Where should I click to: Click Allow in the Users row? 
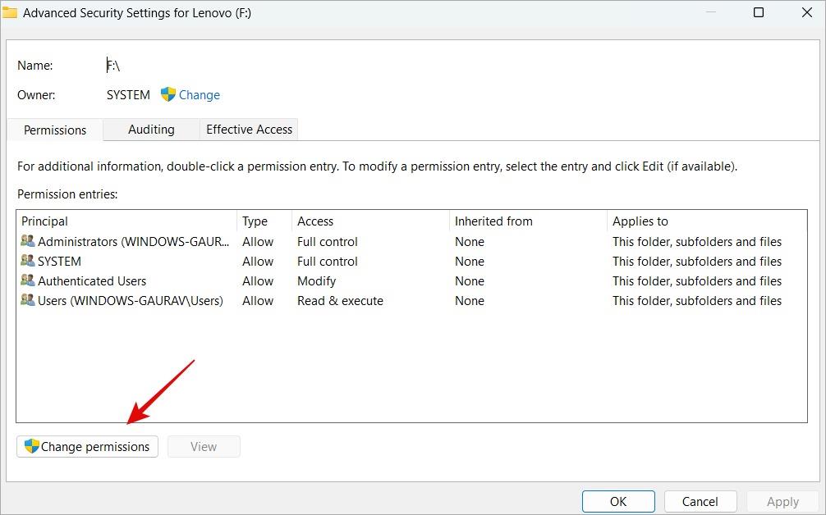[258, 301]
